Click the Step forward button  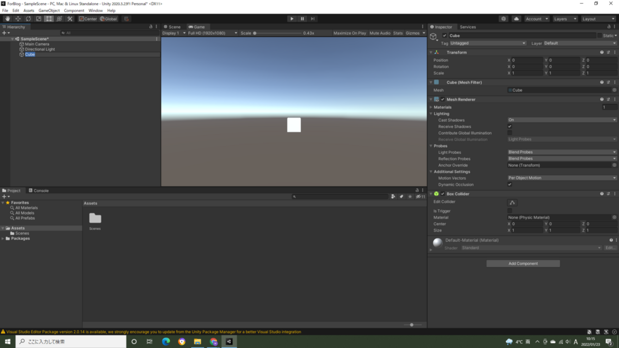tap(313, 19)
